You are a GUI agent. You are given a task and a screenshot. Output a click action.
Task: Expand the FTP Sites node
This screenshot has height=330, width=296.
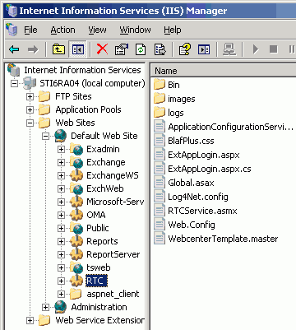point(30,96)
